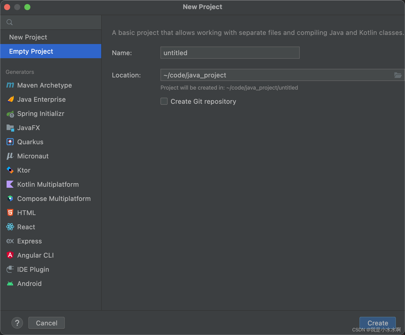Click the Cancel button
This screenshot has width=405, height=335.
[x=47, y=323]
